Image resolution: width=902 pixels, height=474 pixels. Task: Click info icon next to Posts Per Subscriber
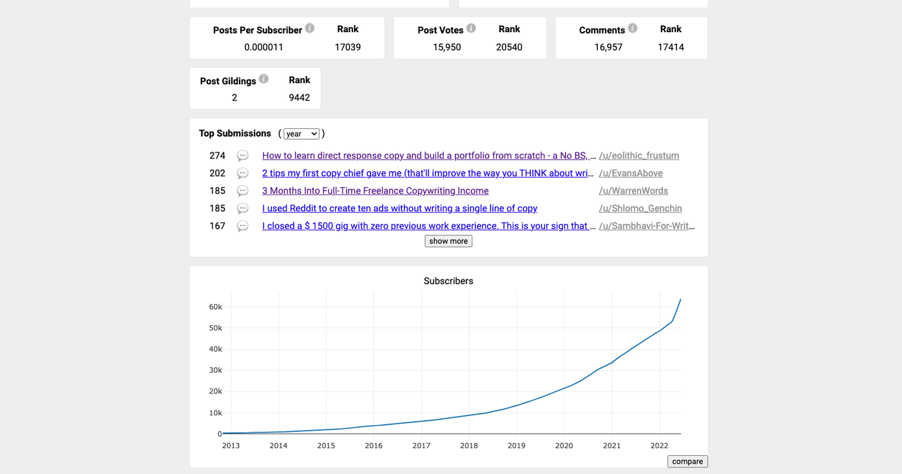tap(310, 28)
